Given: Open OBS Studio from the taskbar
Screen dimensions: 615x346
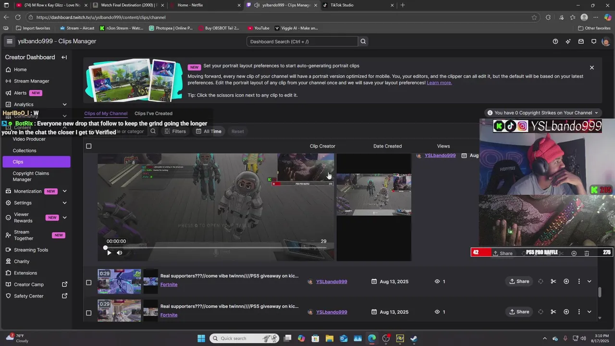Looking at the screenshot, I should pyautogui.click(x=386, y=338).
